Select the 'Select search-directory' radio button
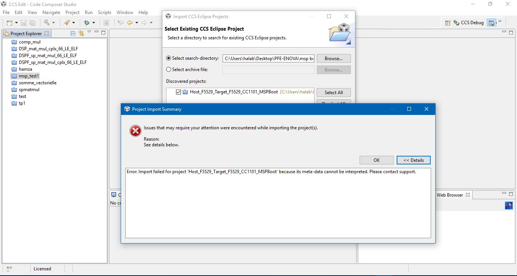The width and height of the screenshot is (517, 276). pyautogui.click(x=169, y=58)
